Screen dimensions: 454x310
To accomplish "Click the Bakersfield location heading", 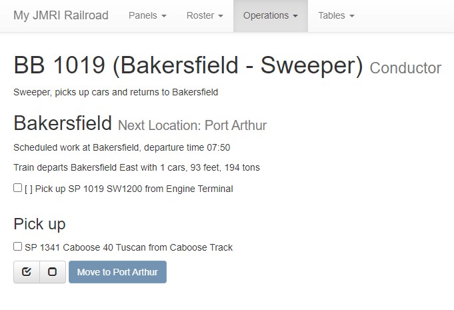I will (x=63, y=123).
